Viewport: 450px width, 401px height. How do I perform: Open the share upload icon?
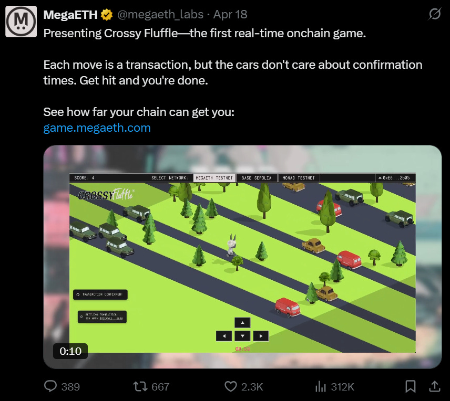[x=435, y=386]
